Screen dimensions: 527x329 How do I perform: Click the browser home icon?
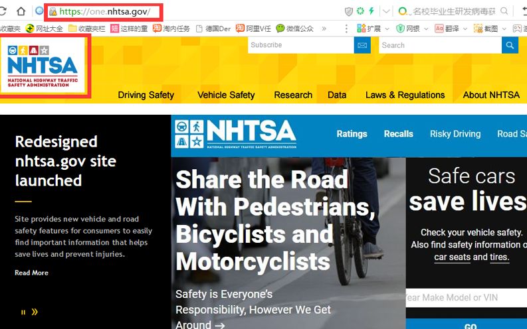coord(21,11)
